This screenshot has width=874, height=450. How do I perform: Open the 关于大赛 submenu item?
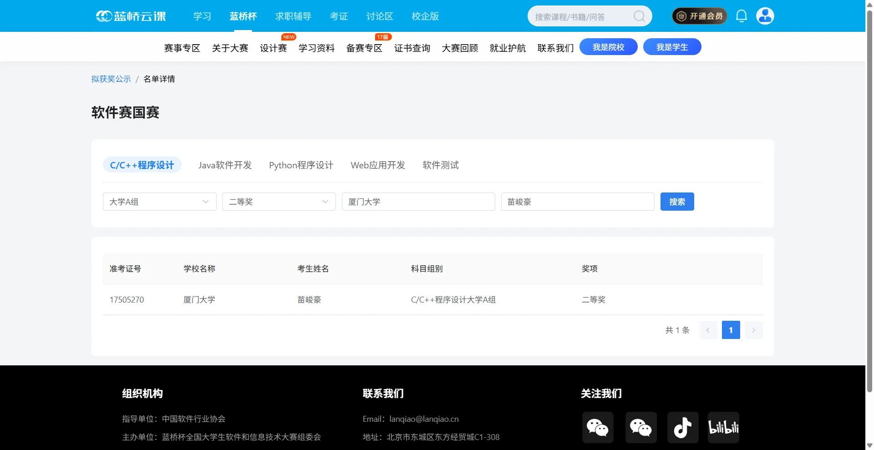tap(230, 48)
